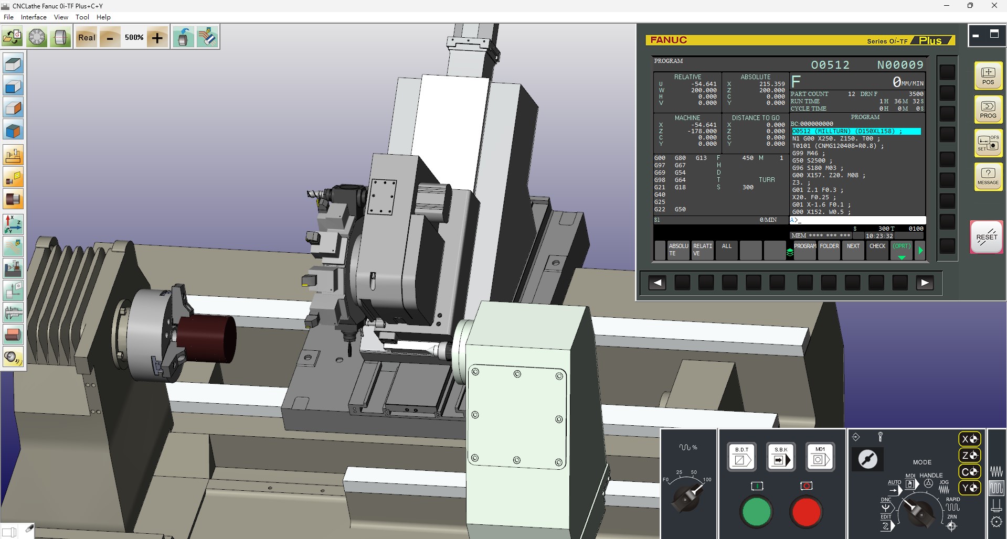Click the MDI command input field
Image resolution: width=1007 pixels, height=539 pixels.
pyautogui.click(x=857, y=220)
